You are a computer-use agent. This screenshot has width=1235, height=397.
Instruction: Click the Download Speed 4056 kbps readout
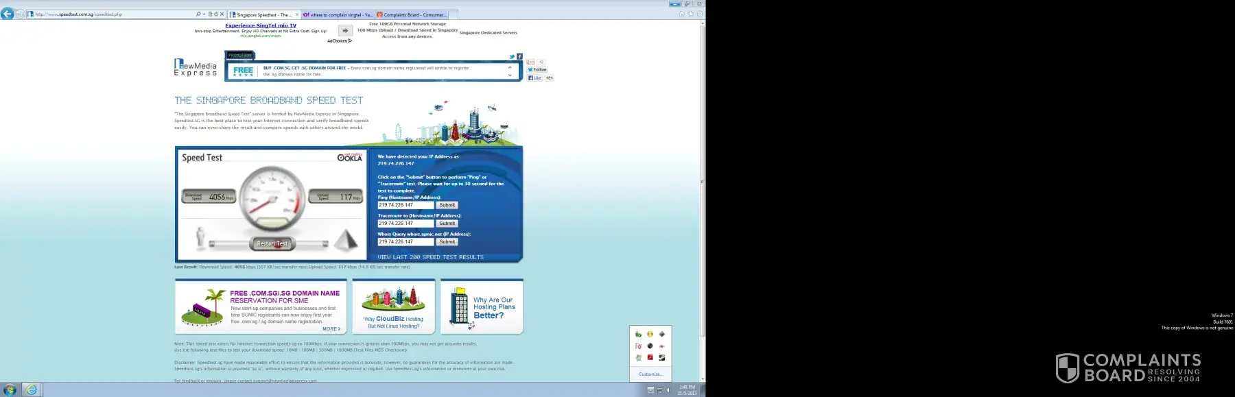tap(209, 197)
